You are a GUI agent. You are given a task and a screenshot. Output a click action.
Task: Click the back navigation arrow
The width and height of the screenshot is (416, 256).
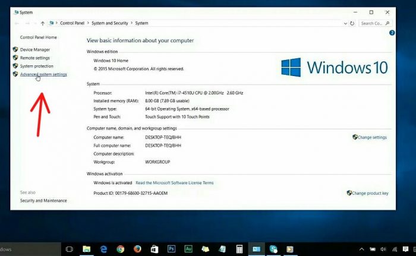17,23
